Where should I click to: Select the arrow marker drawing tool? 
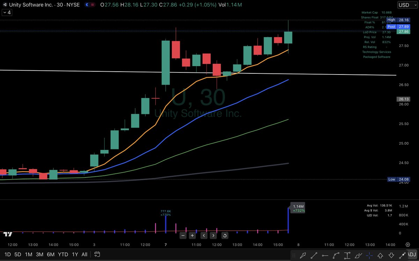[303, 255]
